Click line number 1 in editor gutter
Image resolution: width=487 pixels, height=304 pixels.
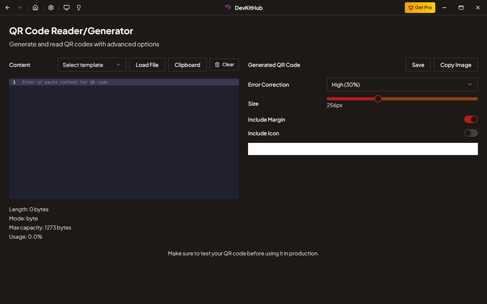14,82
